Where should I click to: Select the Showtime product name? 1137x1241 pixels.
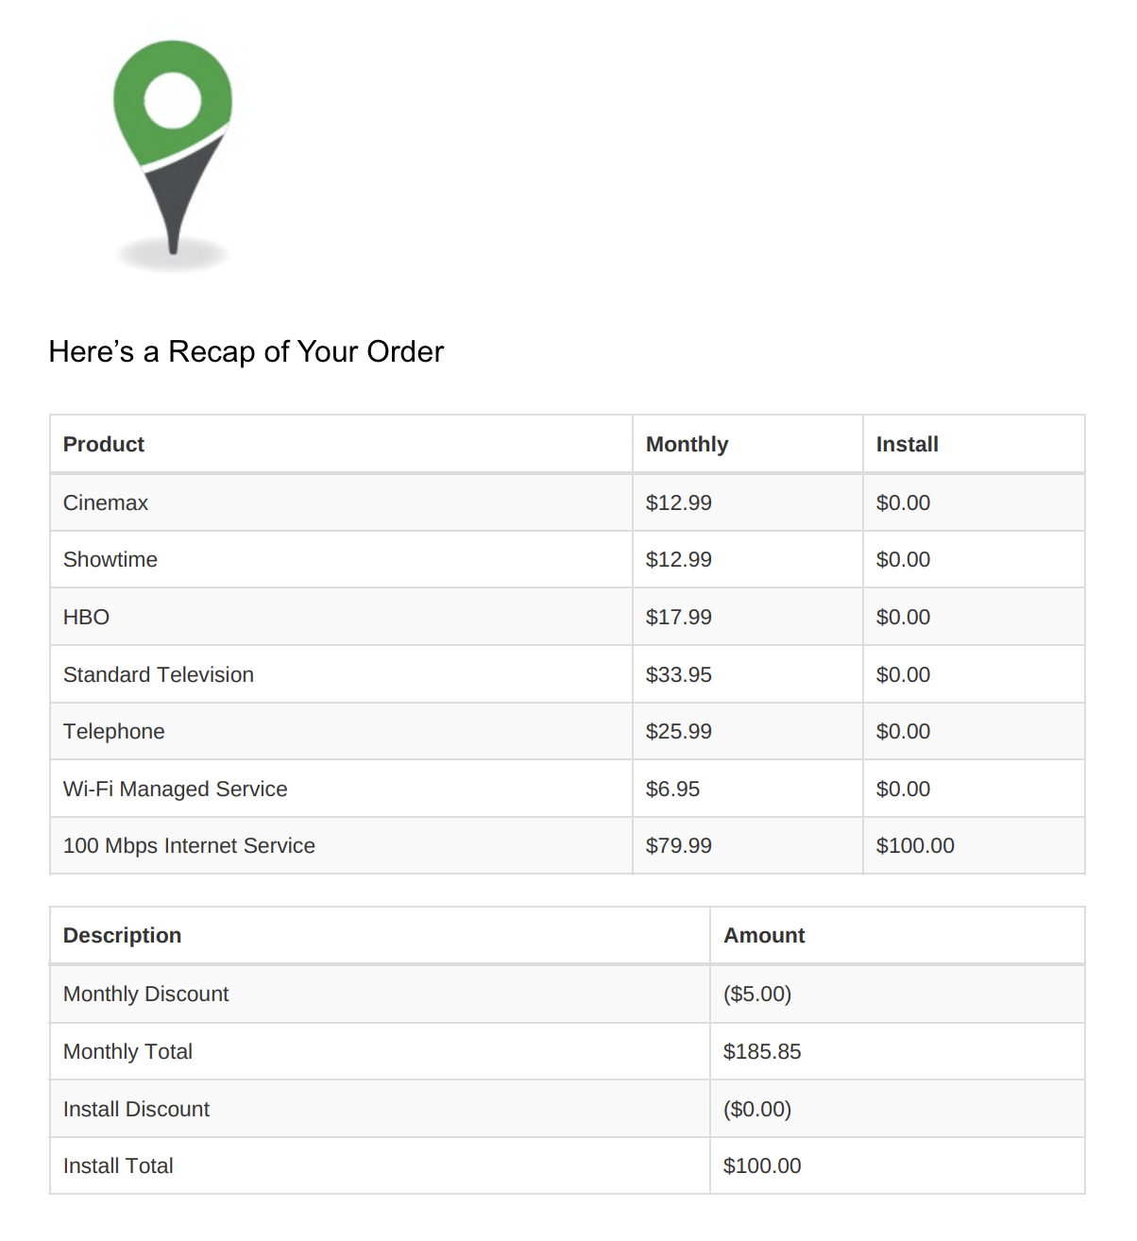110,559
